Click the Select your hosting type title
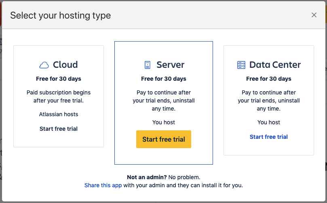The image size is (327, 203). pyautogui.click(x=61, y=16)
